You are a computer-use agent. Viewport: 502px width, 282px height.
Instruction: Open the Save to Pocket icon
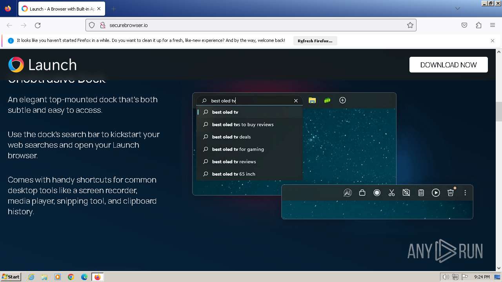pos(464,25)
